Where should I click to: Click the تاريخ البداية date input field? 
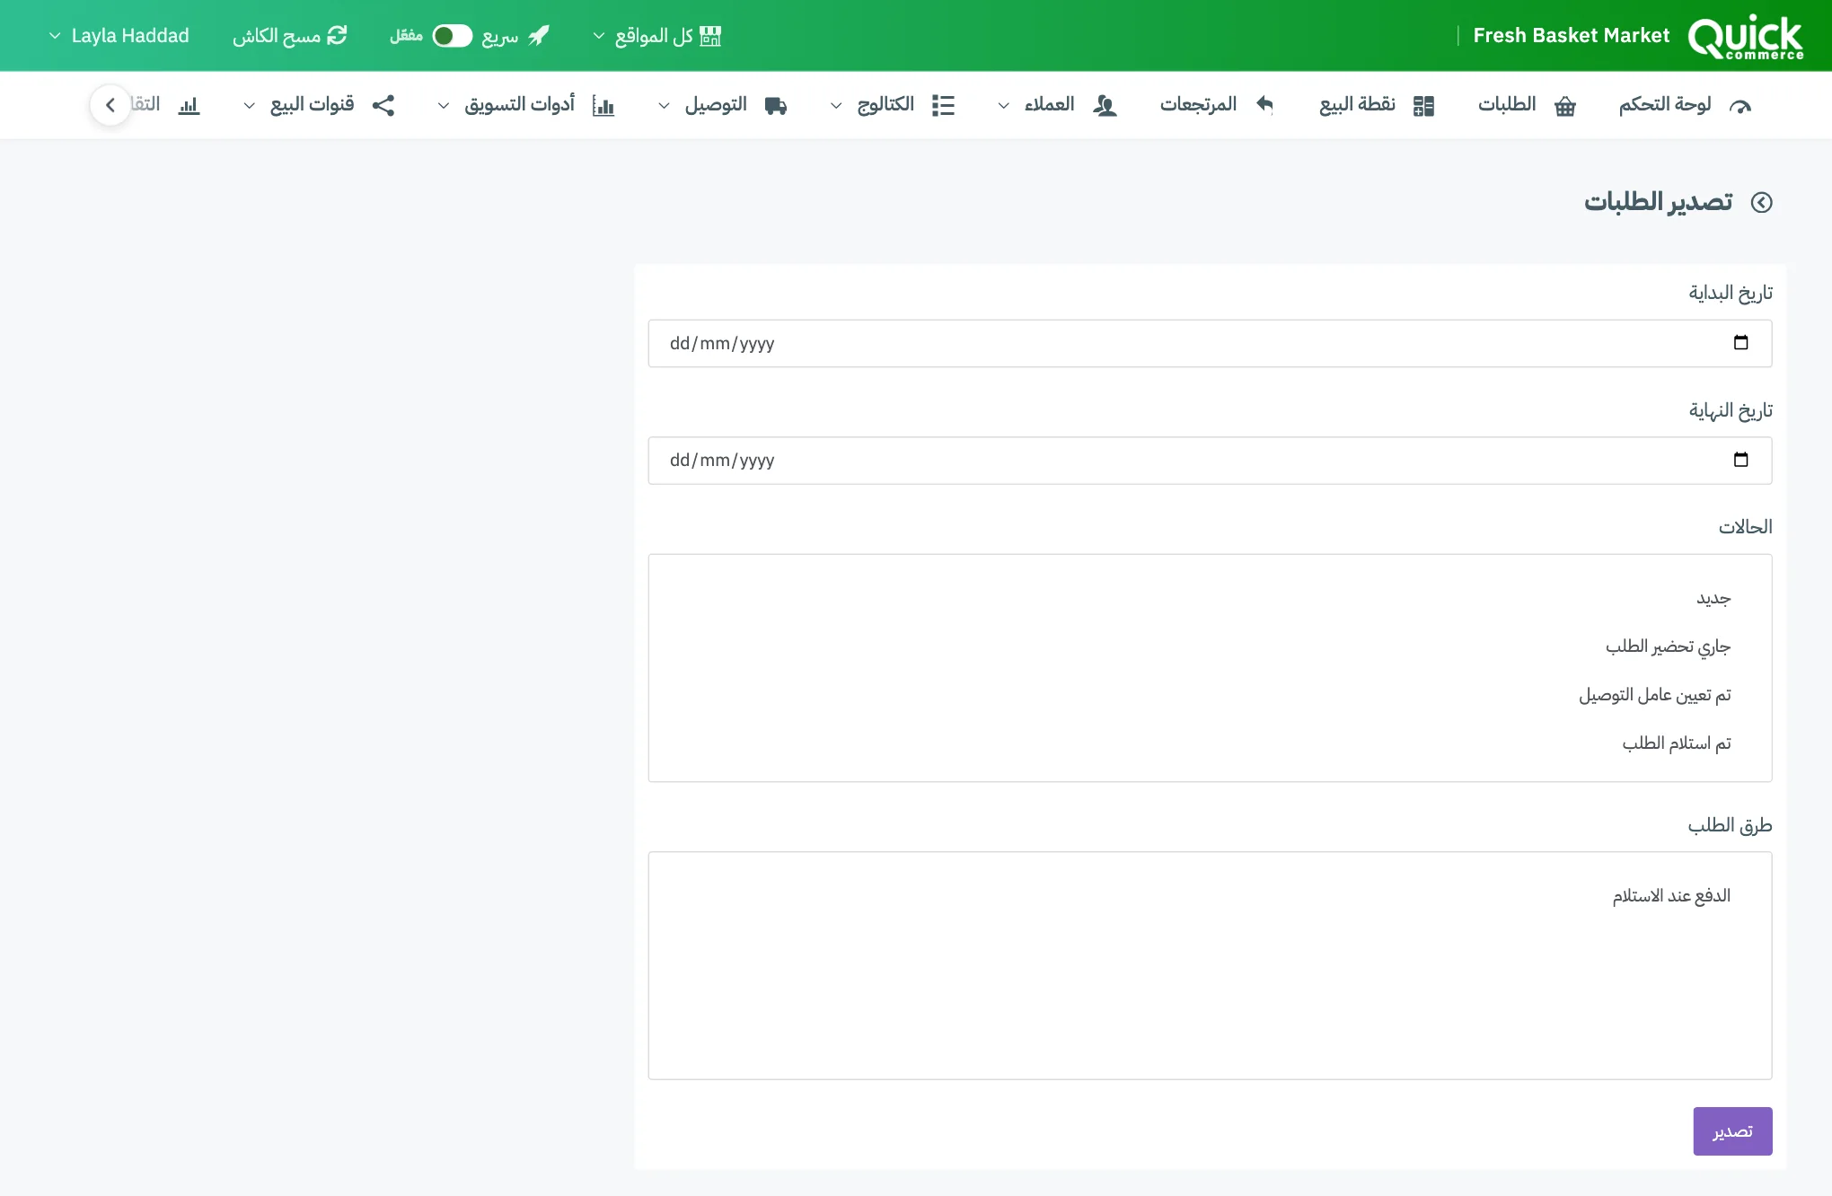[x=1210, y=343]
